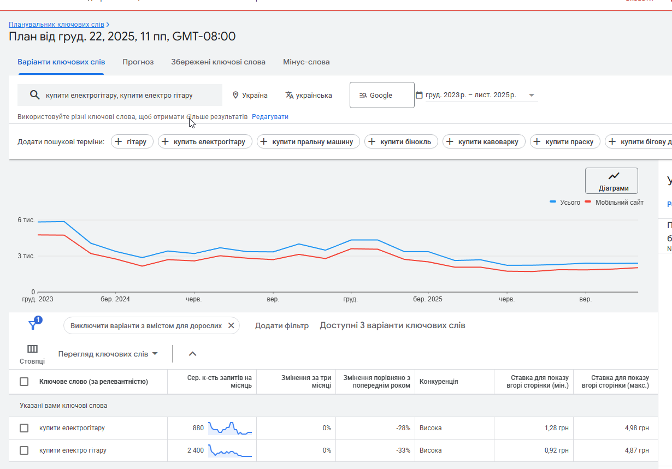Click the filter funnel icon
This screenshot has height=469, width=672.
[33, 325]
